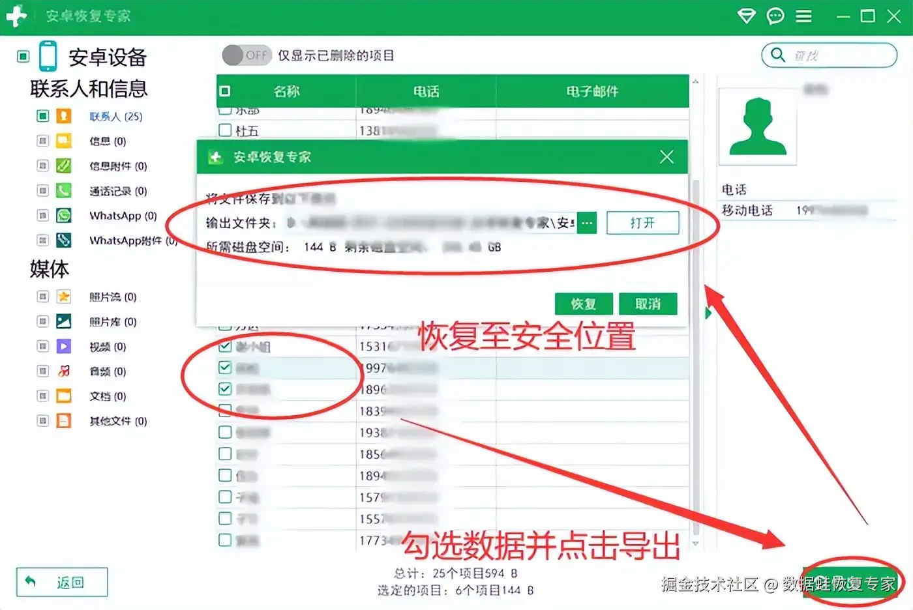The width and height of the screenshot is (913, 610).
Task: Click the green 恢复 button in dialog
Action: (584, 304)
